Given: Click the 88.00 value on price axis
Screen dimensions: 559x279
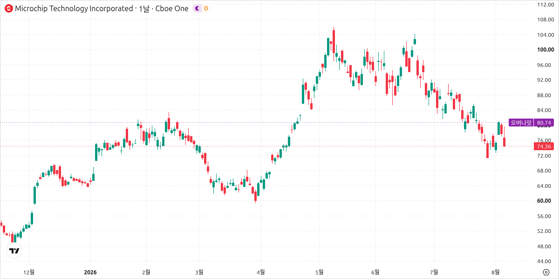Looking at the screenshot, I should click(x=545, y=95).
